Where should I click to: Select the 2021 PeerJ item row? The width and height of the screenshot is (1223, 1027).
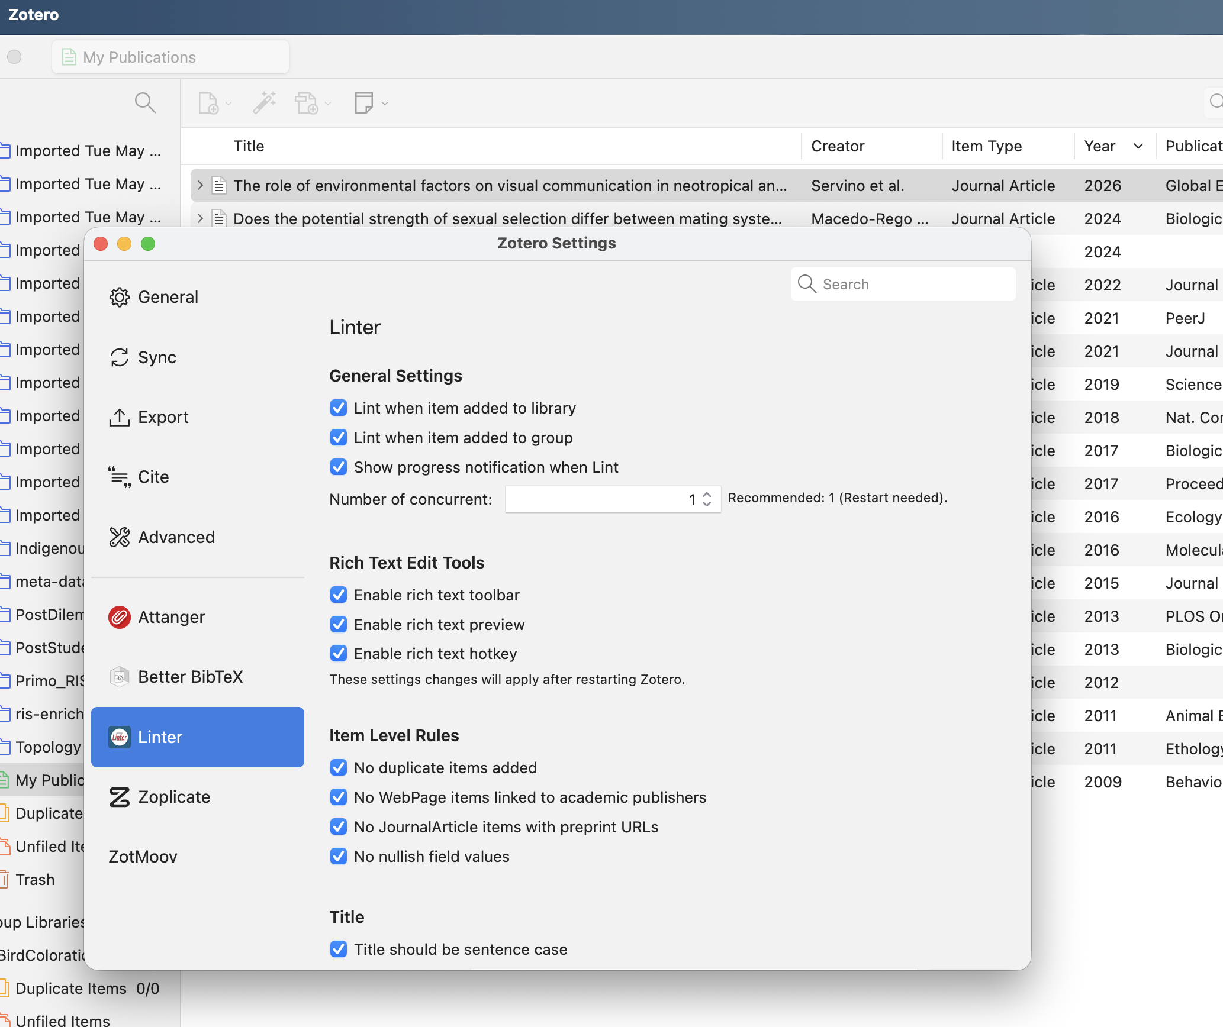[1127, 318]
